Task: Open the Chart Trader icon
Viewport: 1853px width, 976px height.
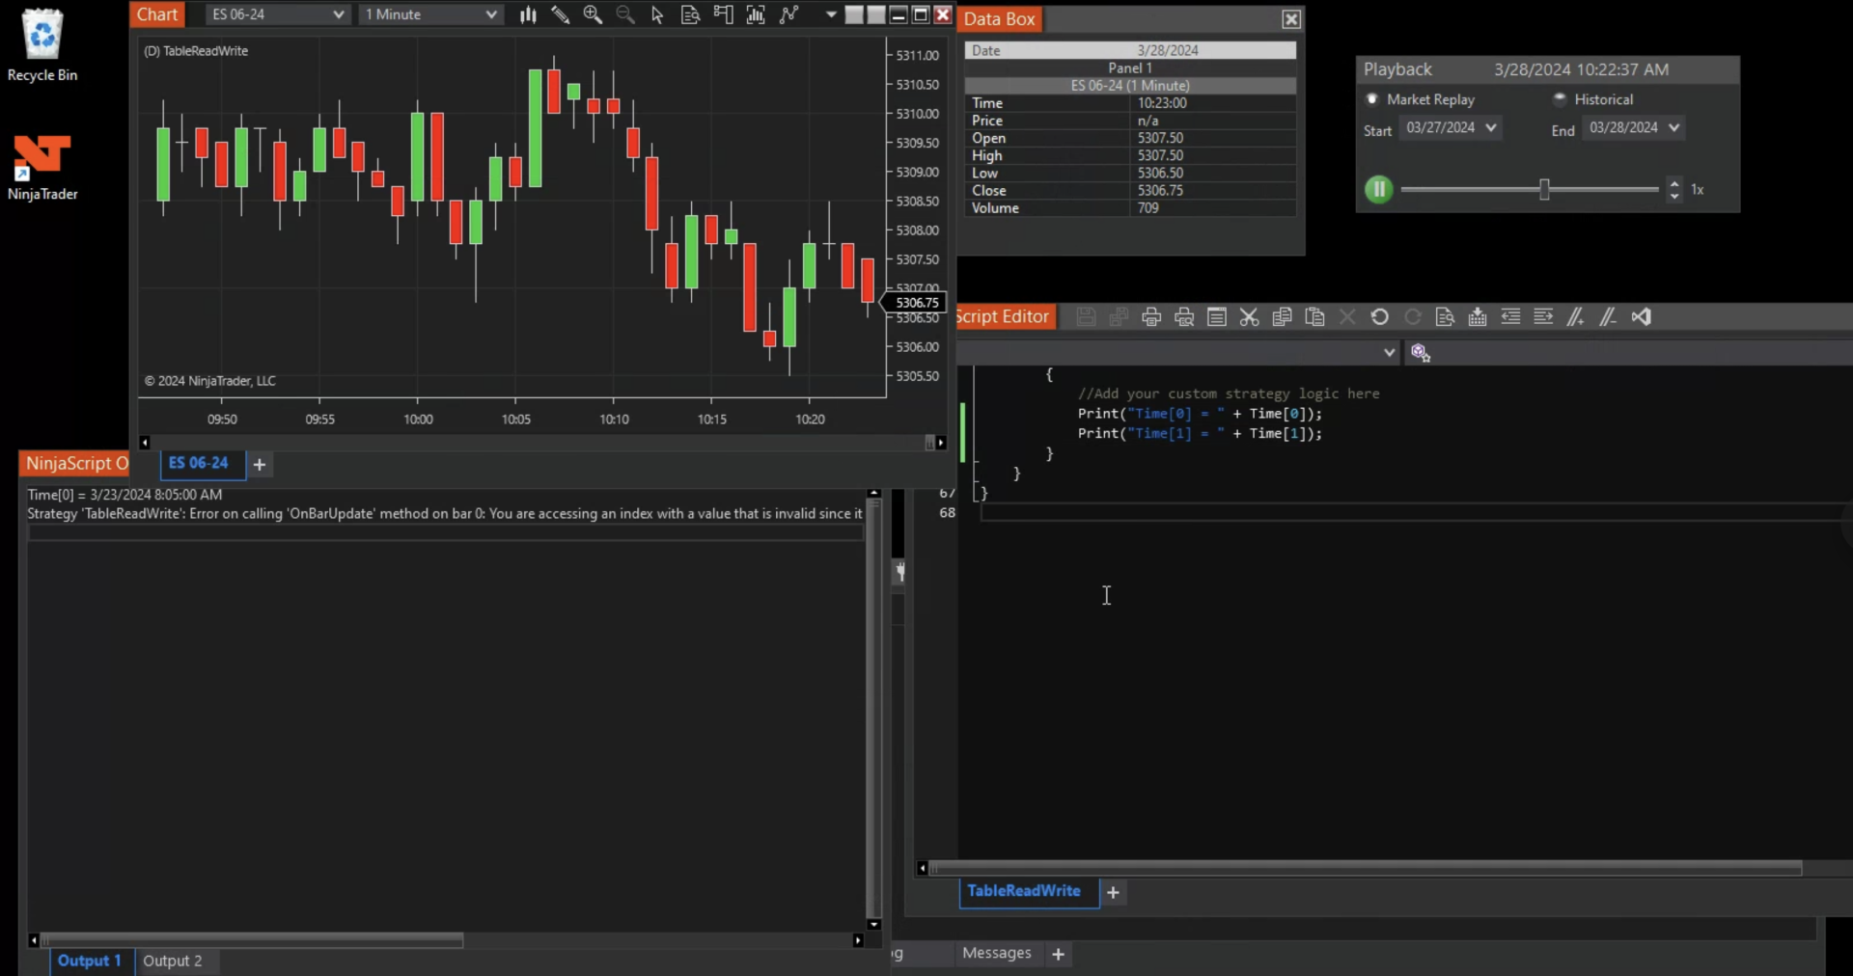Action: click(x=723, y=14)
